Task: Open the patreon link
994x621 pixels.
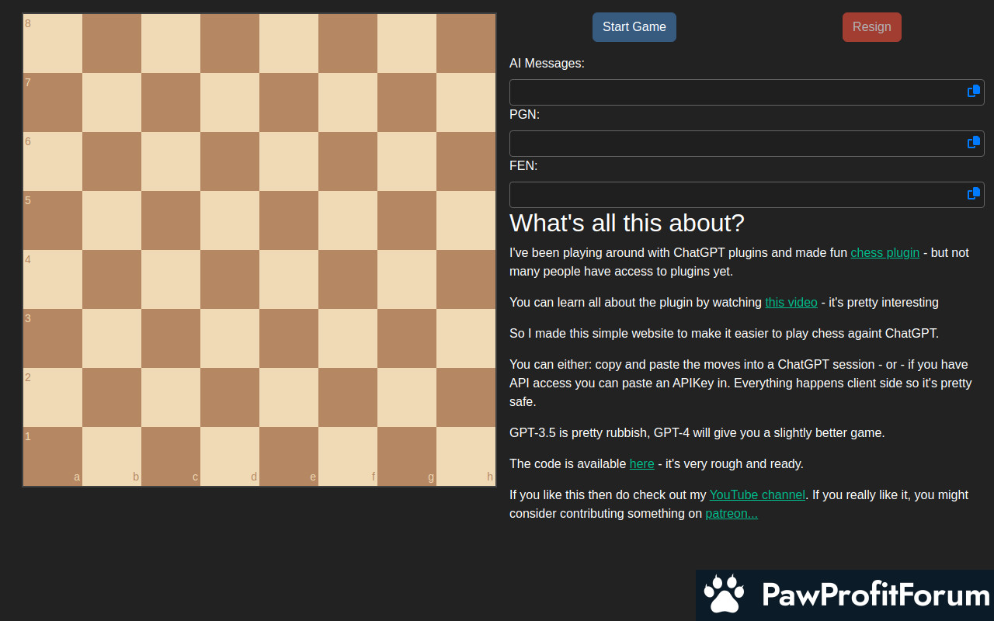Action: [731, 514]
